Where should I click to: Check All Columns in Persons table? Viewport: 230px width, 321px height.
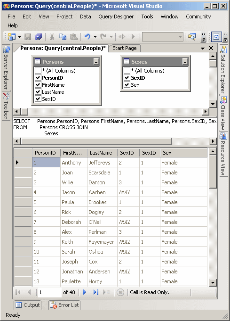coord(38,70)
